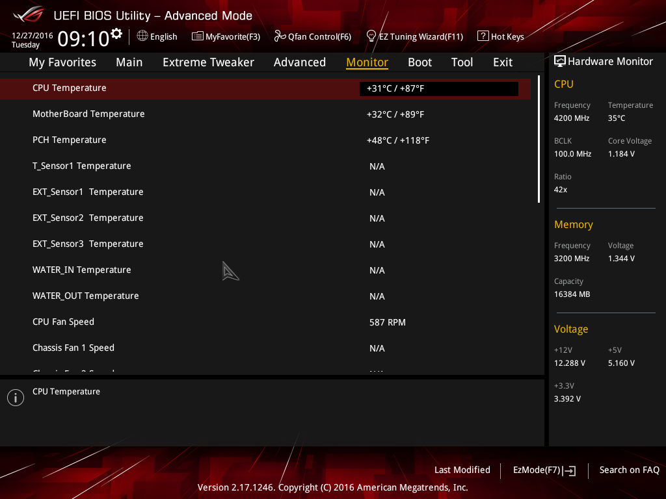This screenshot has height=499, width=666.
Task: Click the info icon in help panel
Action: coord(16,398)
